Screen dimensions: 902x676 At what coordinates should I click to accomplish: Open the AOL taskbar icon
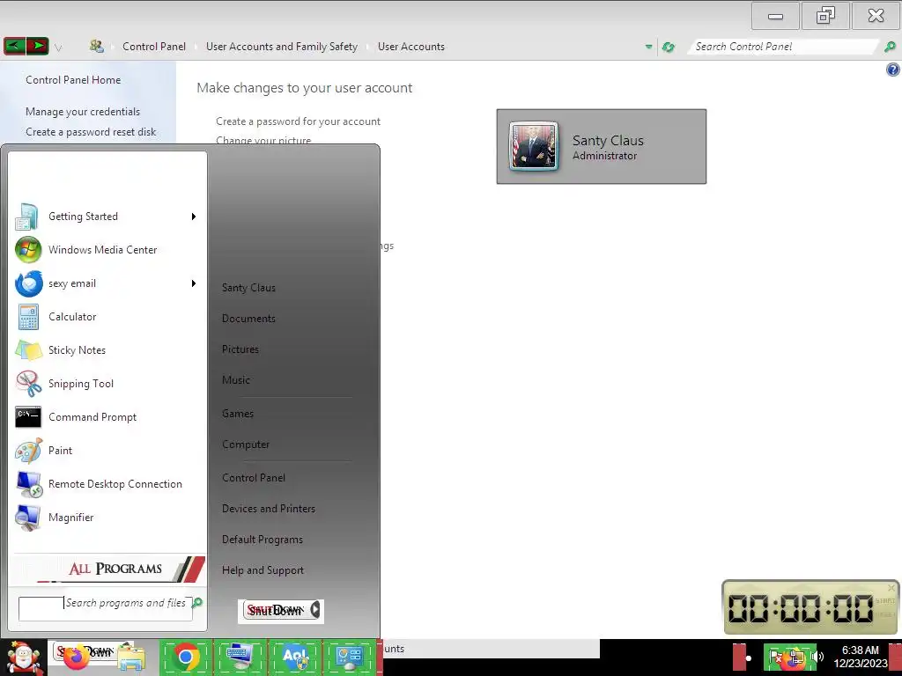(x=295, y=657)
